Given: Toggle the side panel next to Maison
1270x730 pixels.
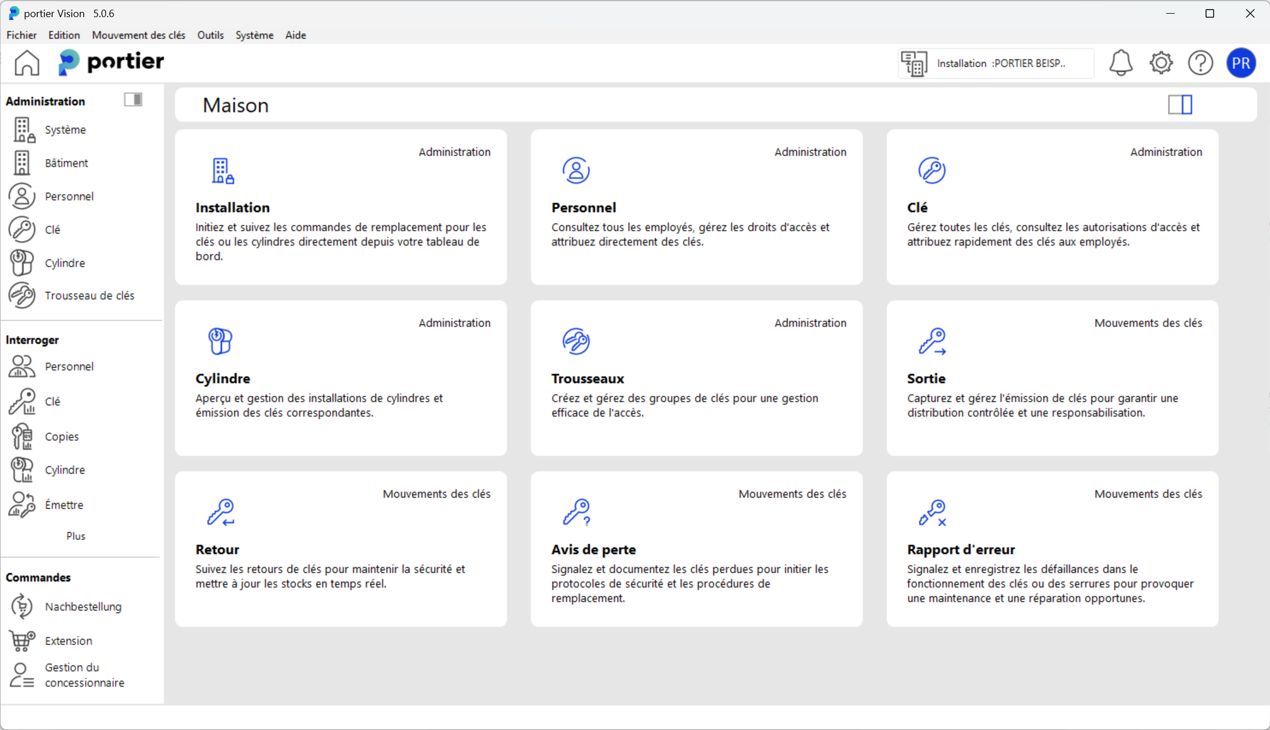Looking at the screenshot, I should 1180,105.
